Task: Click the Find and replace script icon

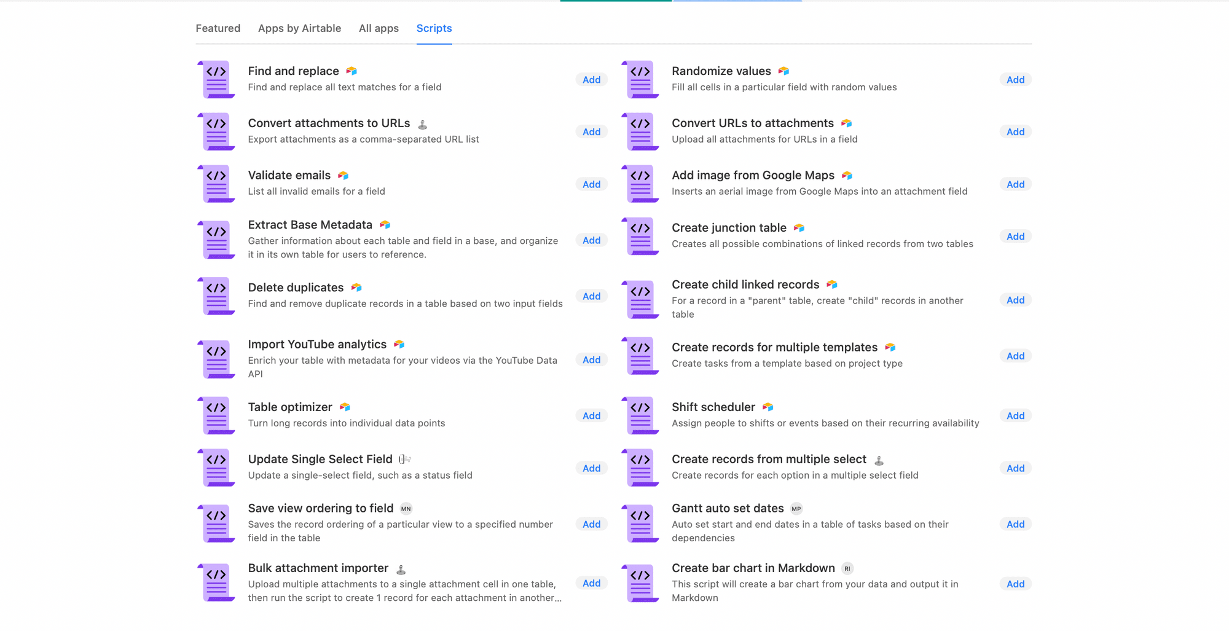Action: (x=216, y=79)
